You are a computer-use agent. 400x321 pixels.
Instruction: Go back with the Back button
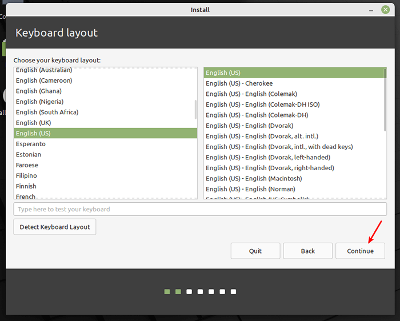click(307, 251)
